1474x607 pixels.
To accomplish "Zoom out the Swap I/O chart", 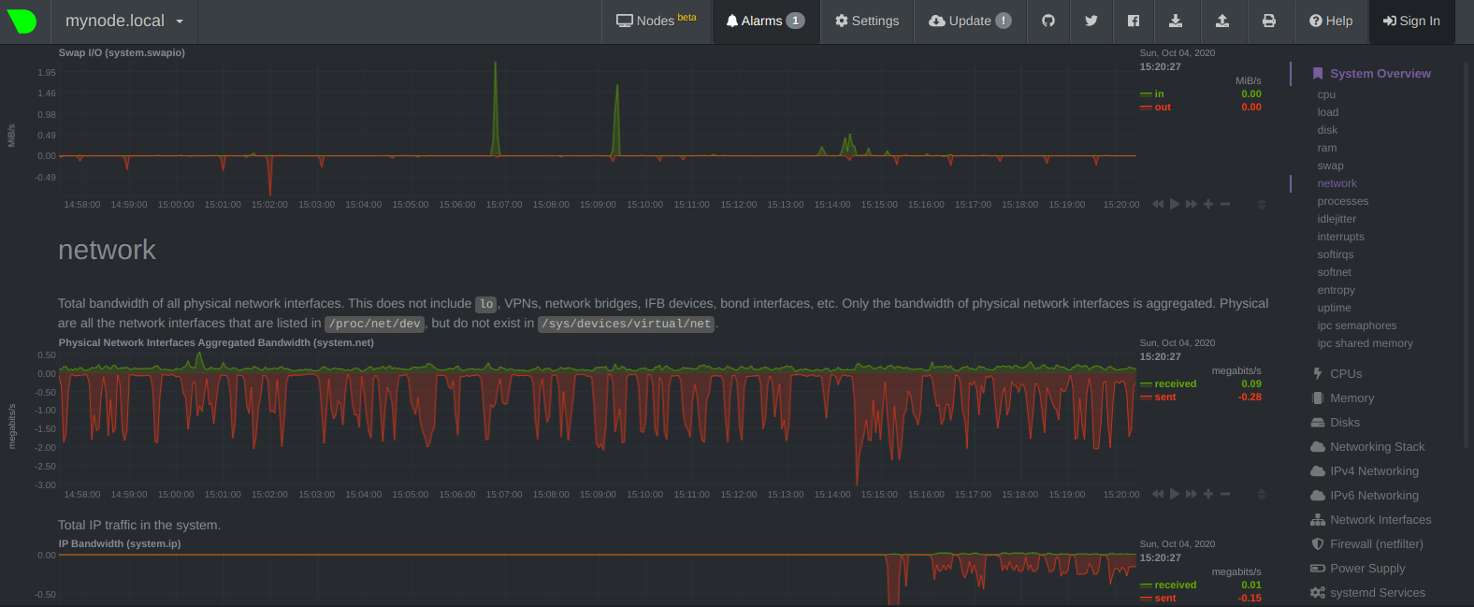I will [x=1225, y=204].
